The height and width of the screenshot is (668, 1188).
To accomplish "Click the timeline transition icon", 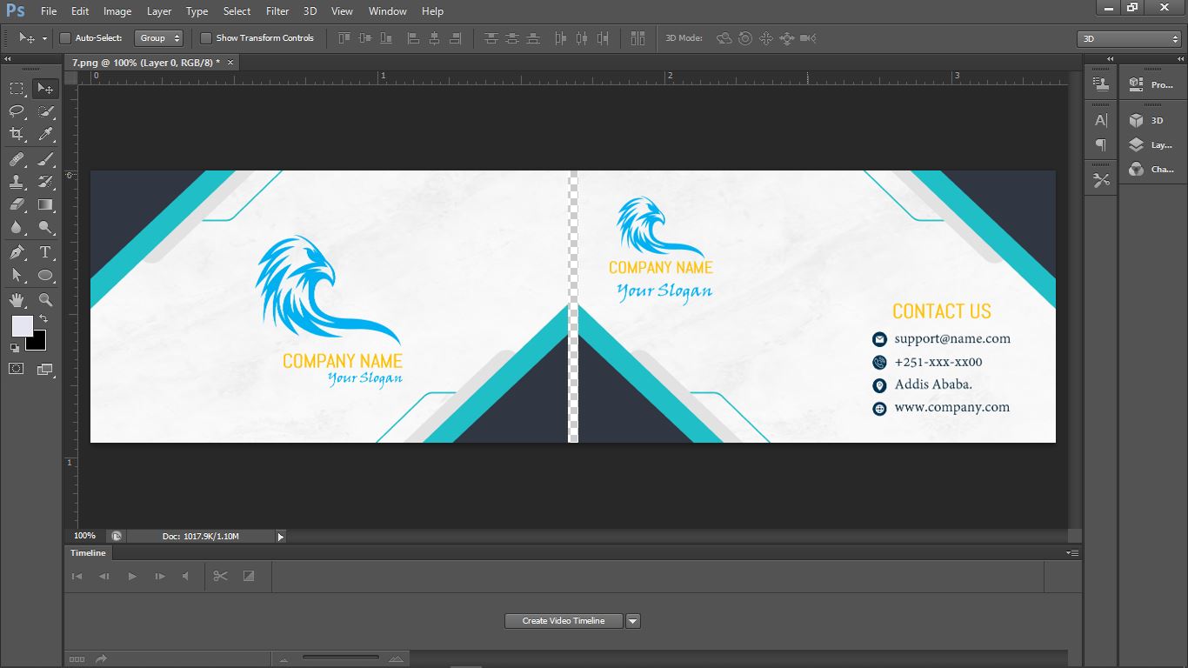I will tap(249, 576).
